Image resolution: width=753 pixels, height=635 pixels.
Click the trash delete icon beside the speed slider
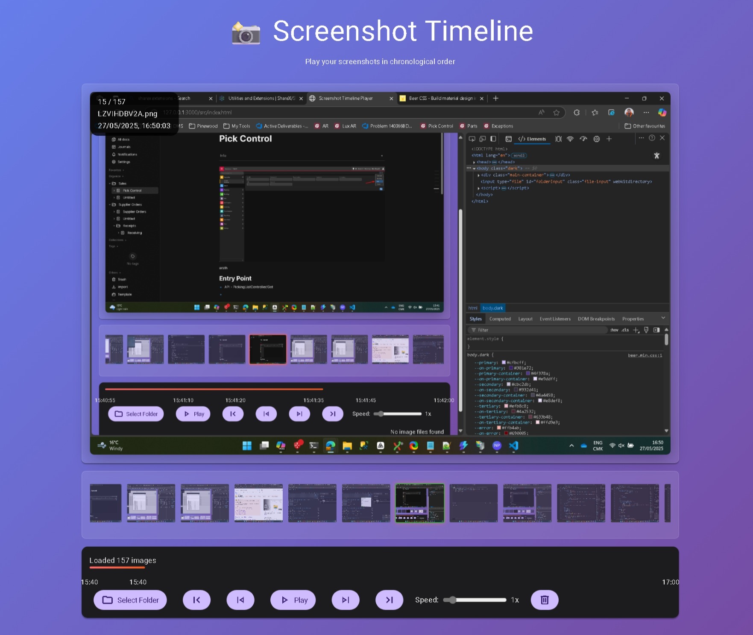click(544, 600)
